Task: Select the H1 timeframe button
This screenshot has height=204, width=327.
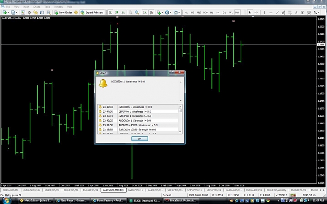Action: point(212,13)
